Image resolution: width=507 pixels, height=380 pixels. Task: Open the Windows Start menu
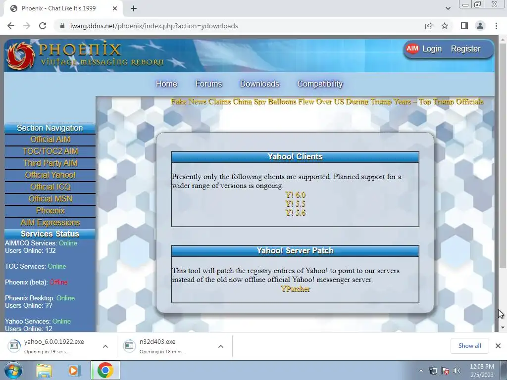point(13,370)
